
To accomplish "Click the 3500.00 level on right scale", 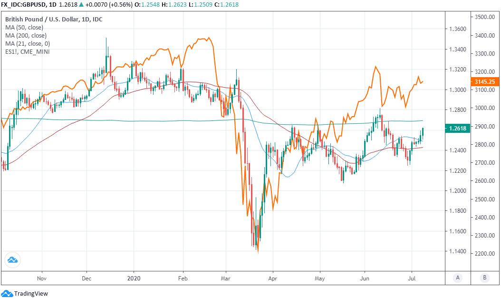I will [484, 17].
